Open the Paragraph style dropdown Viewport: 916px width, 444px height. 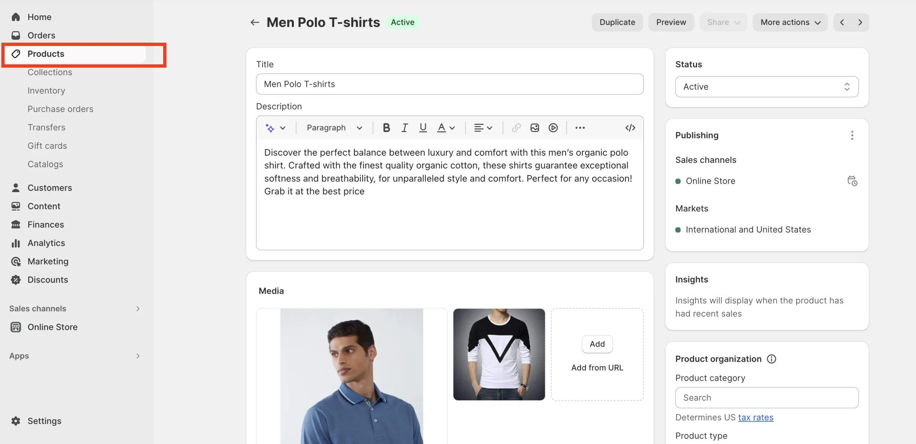[334, 128]
